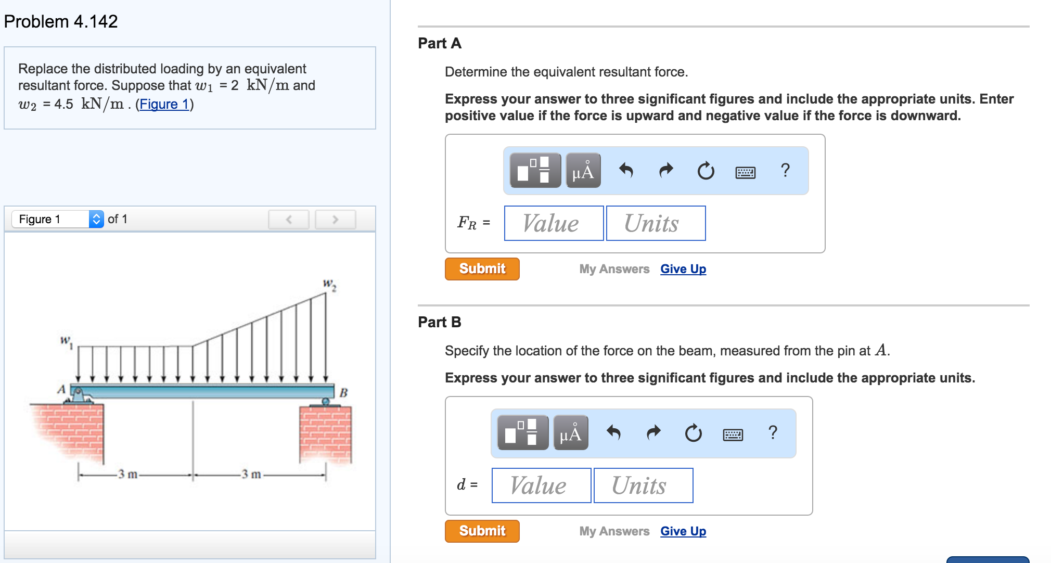Image resolution: width=1051 pixels, height=563 pixels.
Task: Open keyboard shortcuts in Part B toolbar
Action: [x=733, y=434]
